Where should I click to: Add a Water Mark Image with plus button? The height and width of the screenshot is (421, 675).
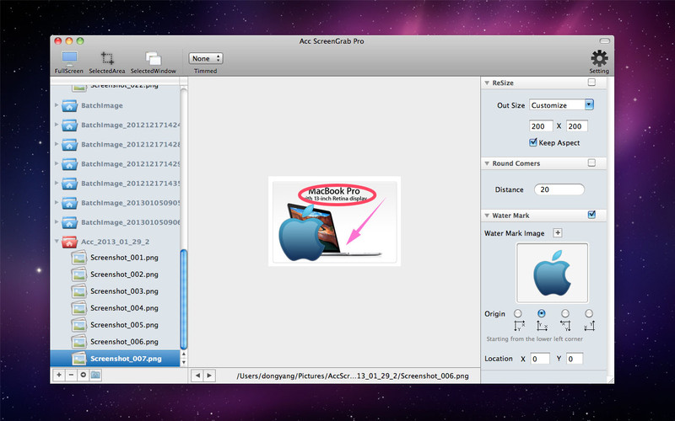(x=558, y=233)
